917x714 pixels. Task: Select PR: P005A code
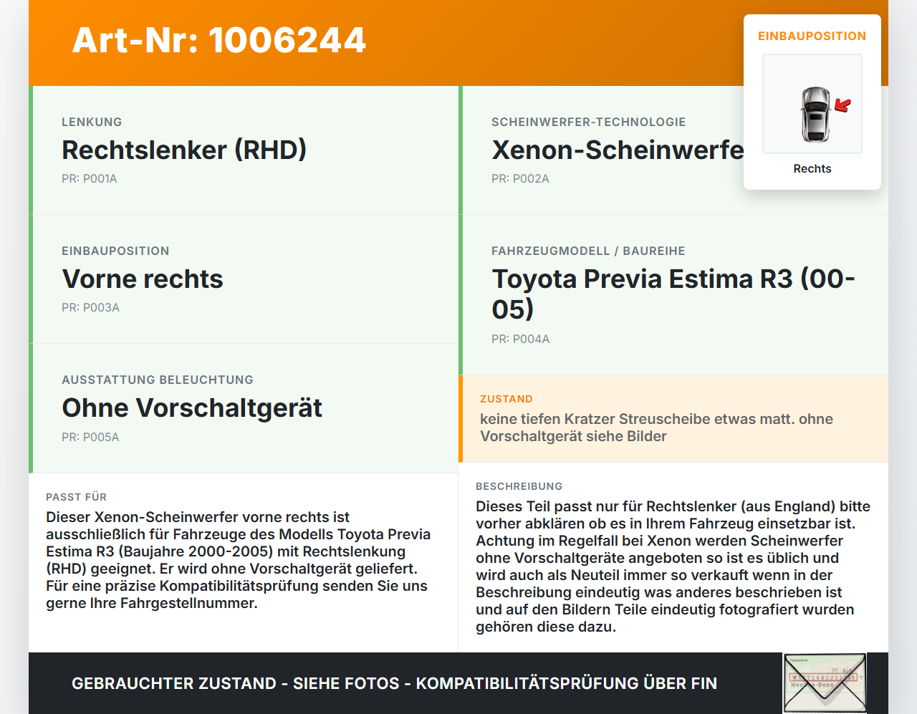[x=90, y=437]
